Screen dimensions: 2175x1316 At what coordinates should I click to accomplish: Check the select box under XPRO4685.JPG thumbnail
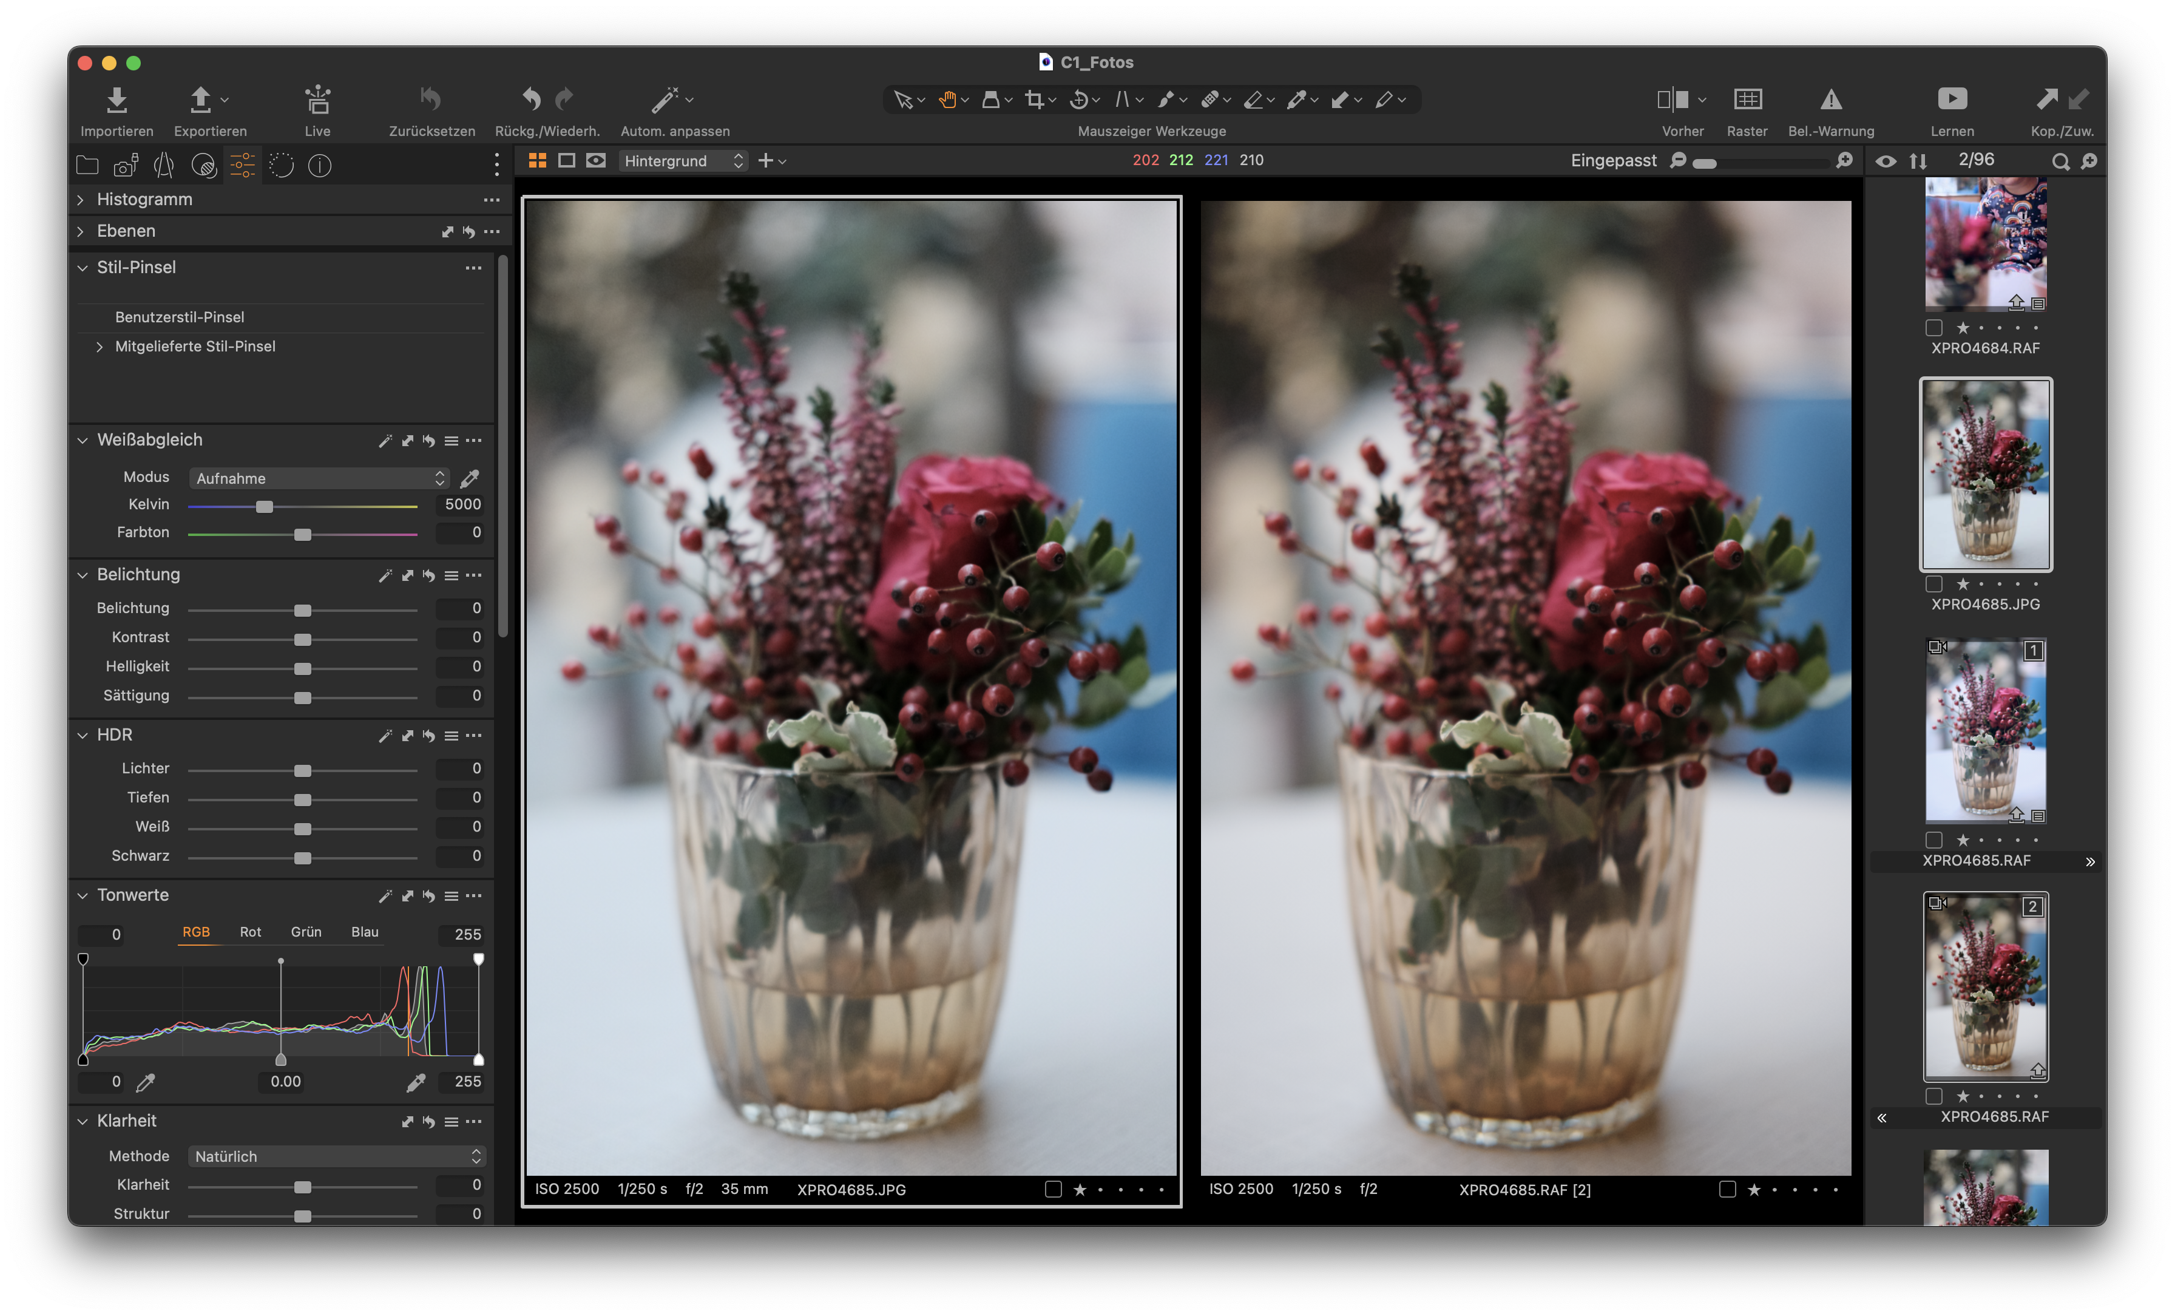1934,584
